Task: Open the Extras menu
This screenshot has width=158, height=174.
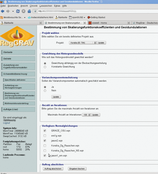Action: 57,6
